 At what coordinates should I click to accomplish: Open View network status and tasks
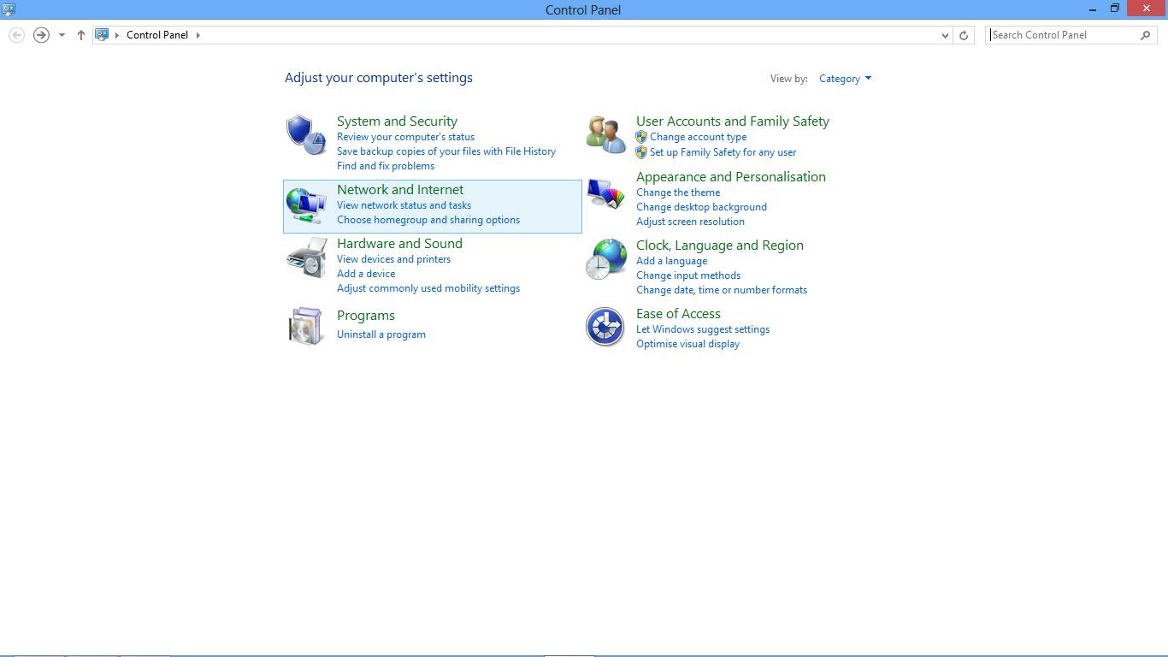point(404,205)
